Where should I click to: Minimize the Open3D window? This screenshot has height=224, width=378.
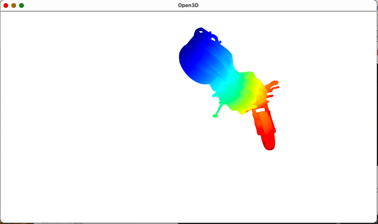(x=14, y=5)
